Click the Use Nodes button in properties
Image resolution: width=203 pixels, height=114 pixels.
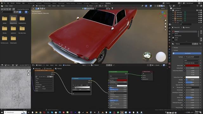click(x=187, y=53)
